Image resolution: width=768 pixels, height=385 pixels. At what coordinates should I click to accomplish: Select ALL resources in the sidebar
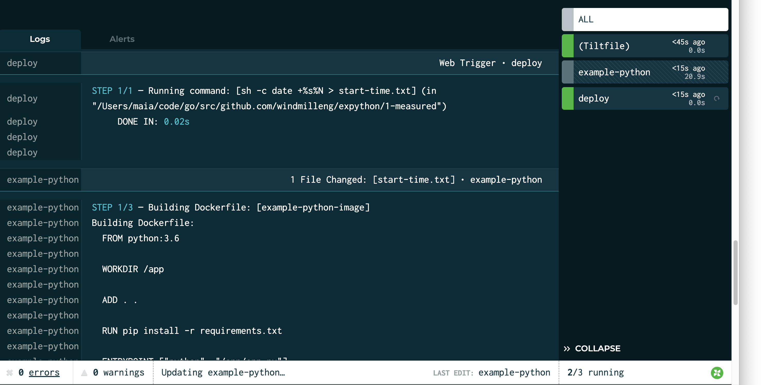pyautogui.click(x=645, y=19)
